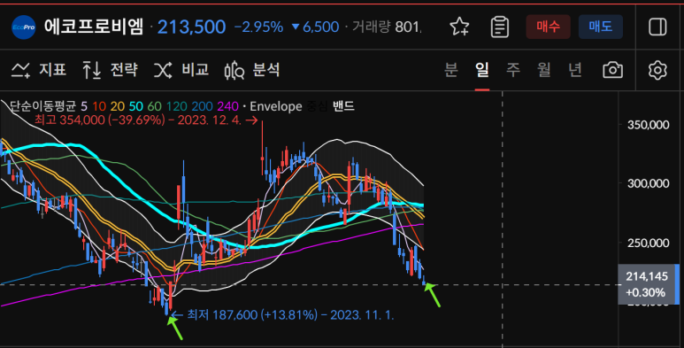Click the Envelope indicator label

[x=276, y=106]
